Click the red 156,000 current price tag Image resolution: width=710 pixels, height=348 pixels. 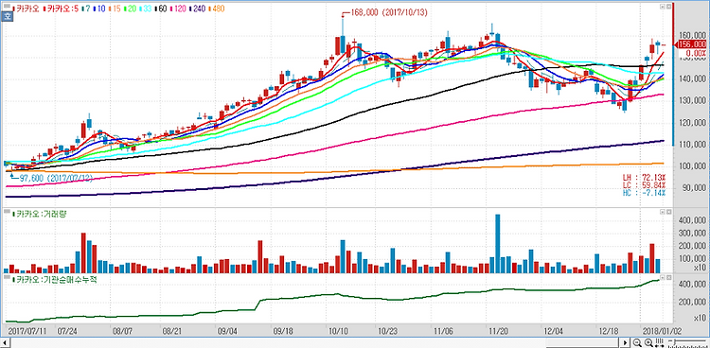(x=691, y=44)
